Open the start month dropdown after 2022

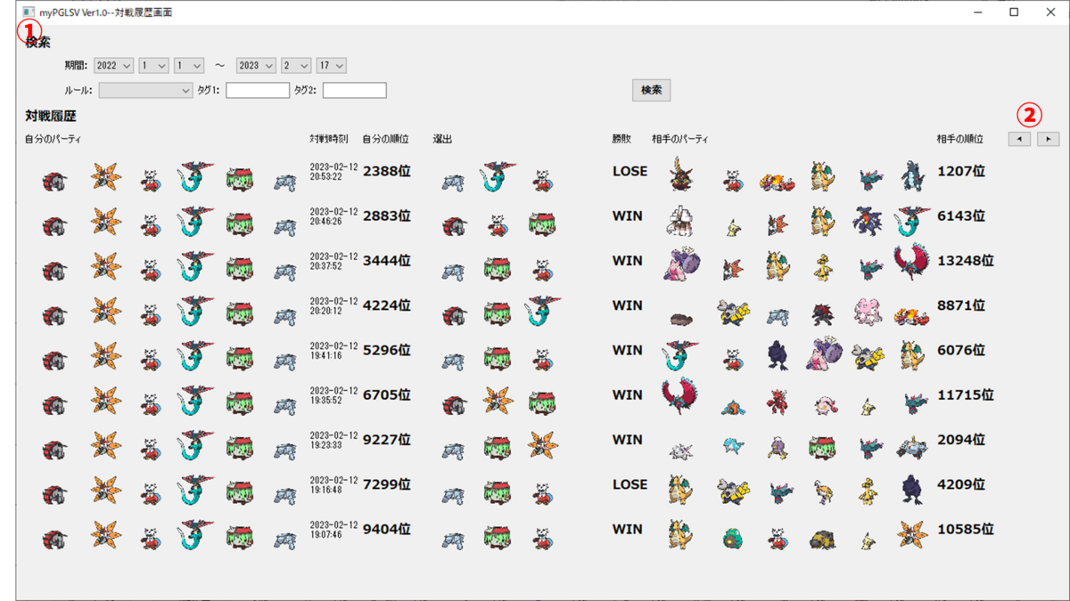(153, 66)
